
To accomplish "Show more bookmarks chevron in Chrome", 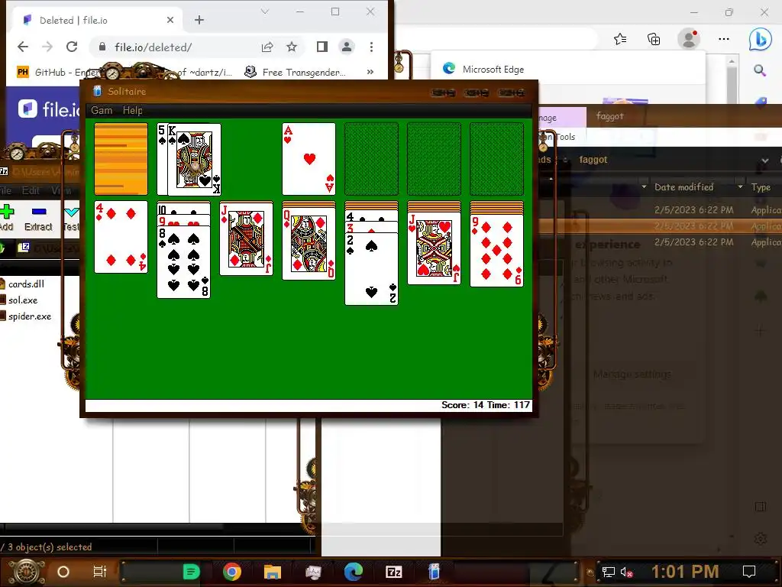I will point(370,72).
